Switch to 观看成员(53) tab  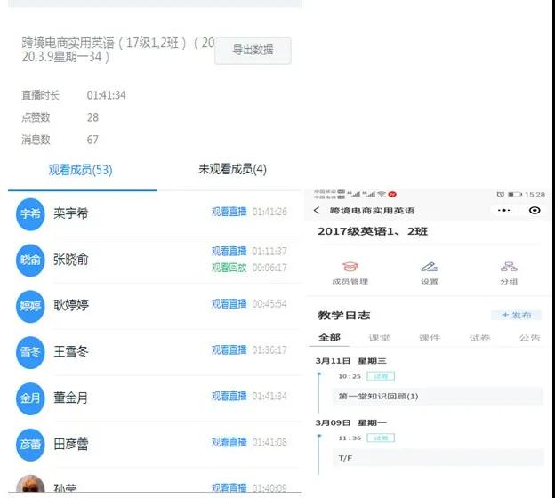click(80, 170)
